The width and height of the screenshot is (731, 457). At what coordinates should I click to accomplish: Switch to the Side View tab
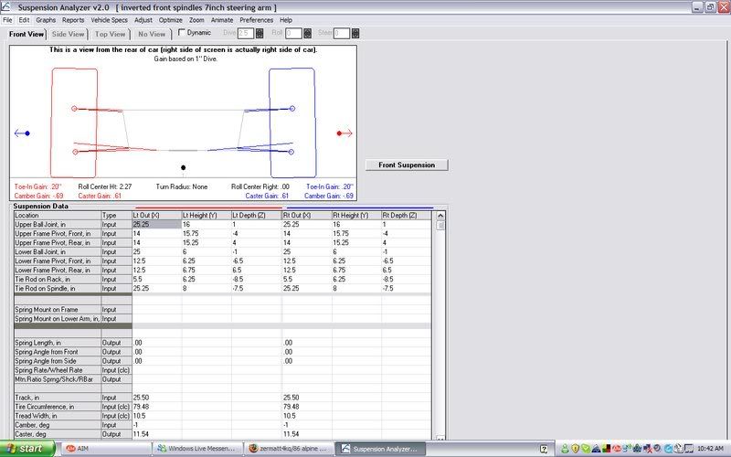68,34
